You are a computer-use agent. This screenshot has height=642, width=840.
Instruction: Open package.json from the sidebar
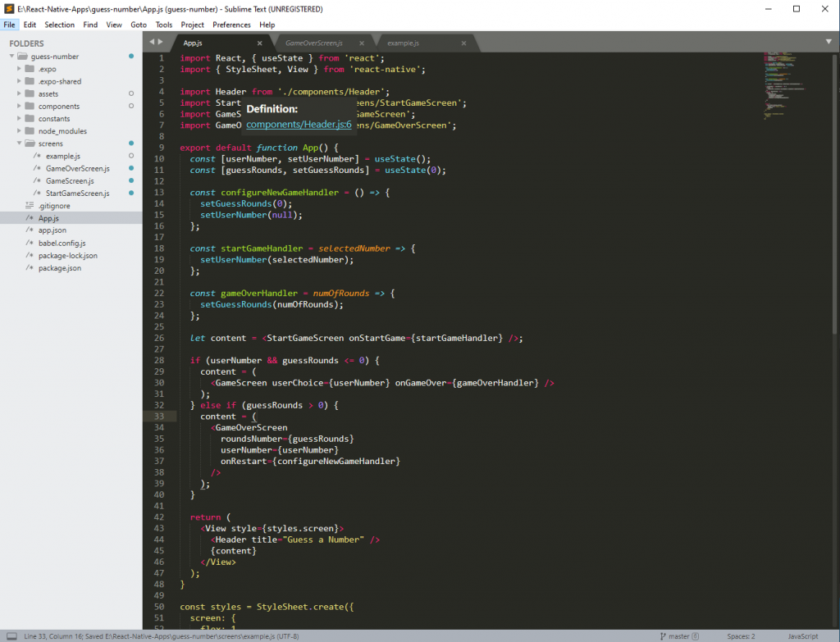tap(59, 268)
